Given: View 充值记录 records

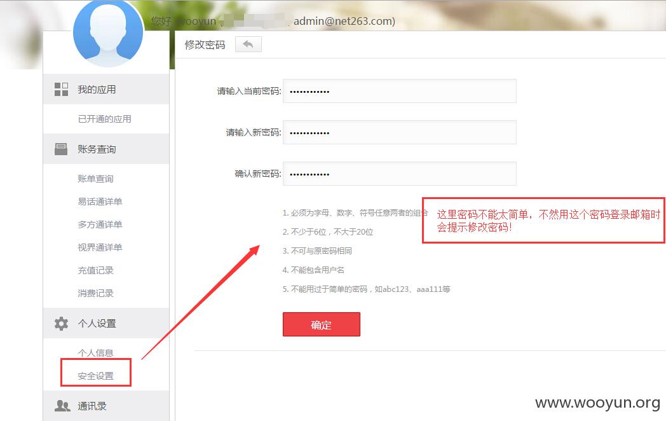Looking at the screenshot, I should pos(95,270).
